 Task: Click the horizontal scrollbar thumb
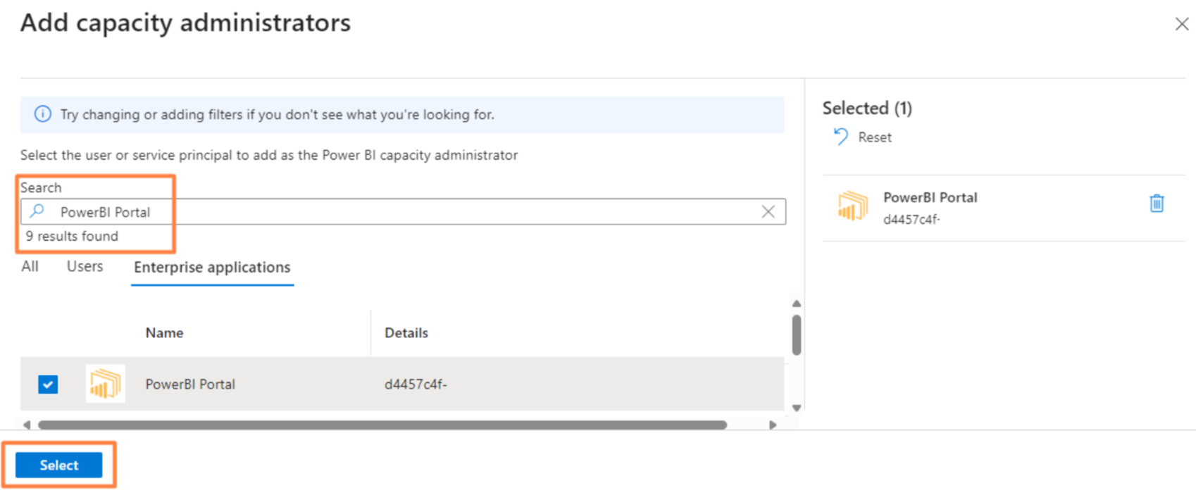click(382, 425)
